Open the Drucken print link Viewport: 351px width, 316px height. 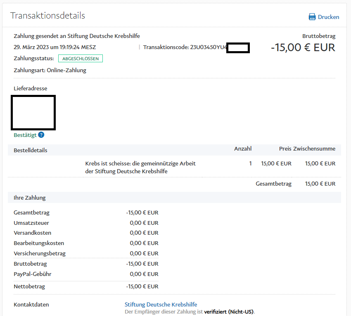(x=328, y=17)
